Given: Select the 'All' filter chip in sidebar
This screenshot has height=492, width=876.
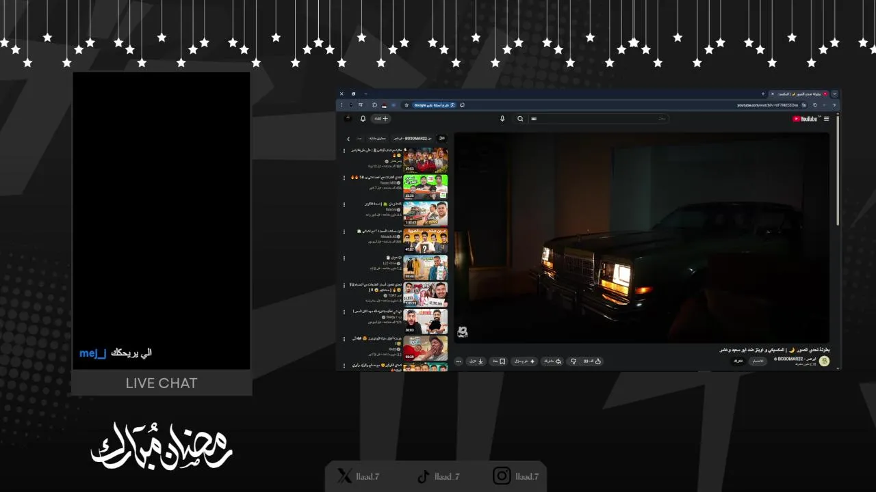Looking at the screenshot, I should (x=442, y=138).
